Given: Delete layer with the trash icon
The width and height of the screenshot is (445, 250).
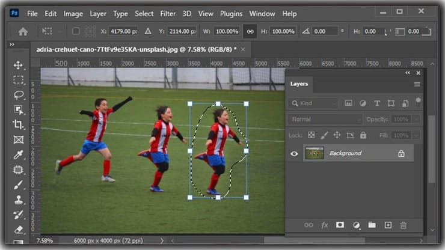Looking at the screenshot, I should [404, 225].
